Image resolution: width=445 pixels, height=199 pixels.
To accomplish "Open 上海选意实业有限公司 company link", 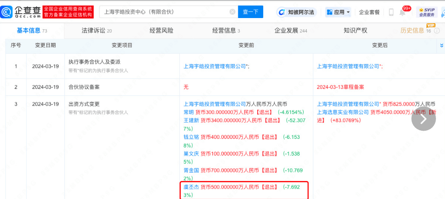I will click(343, 112).
